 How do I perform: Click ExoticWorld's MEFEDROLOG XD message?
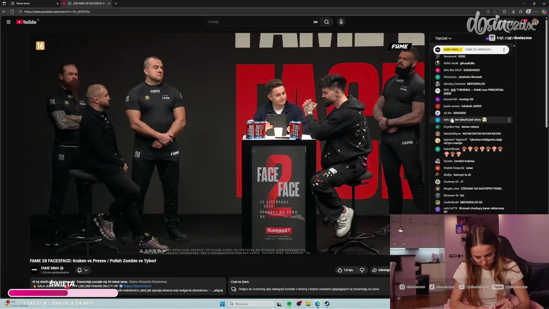click(x=471, y=202)
